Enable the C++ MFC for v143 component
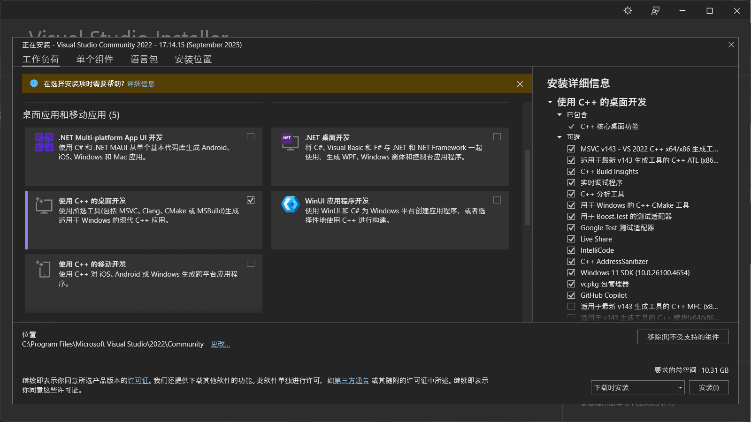Screen dimensions: 751x422 coord(571,307)
